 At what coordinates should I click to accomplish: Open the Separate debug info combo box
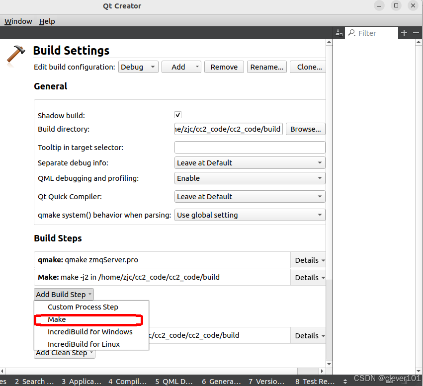(x=250, y=163)
